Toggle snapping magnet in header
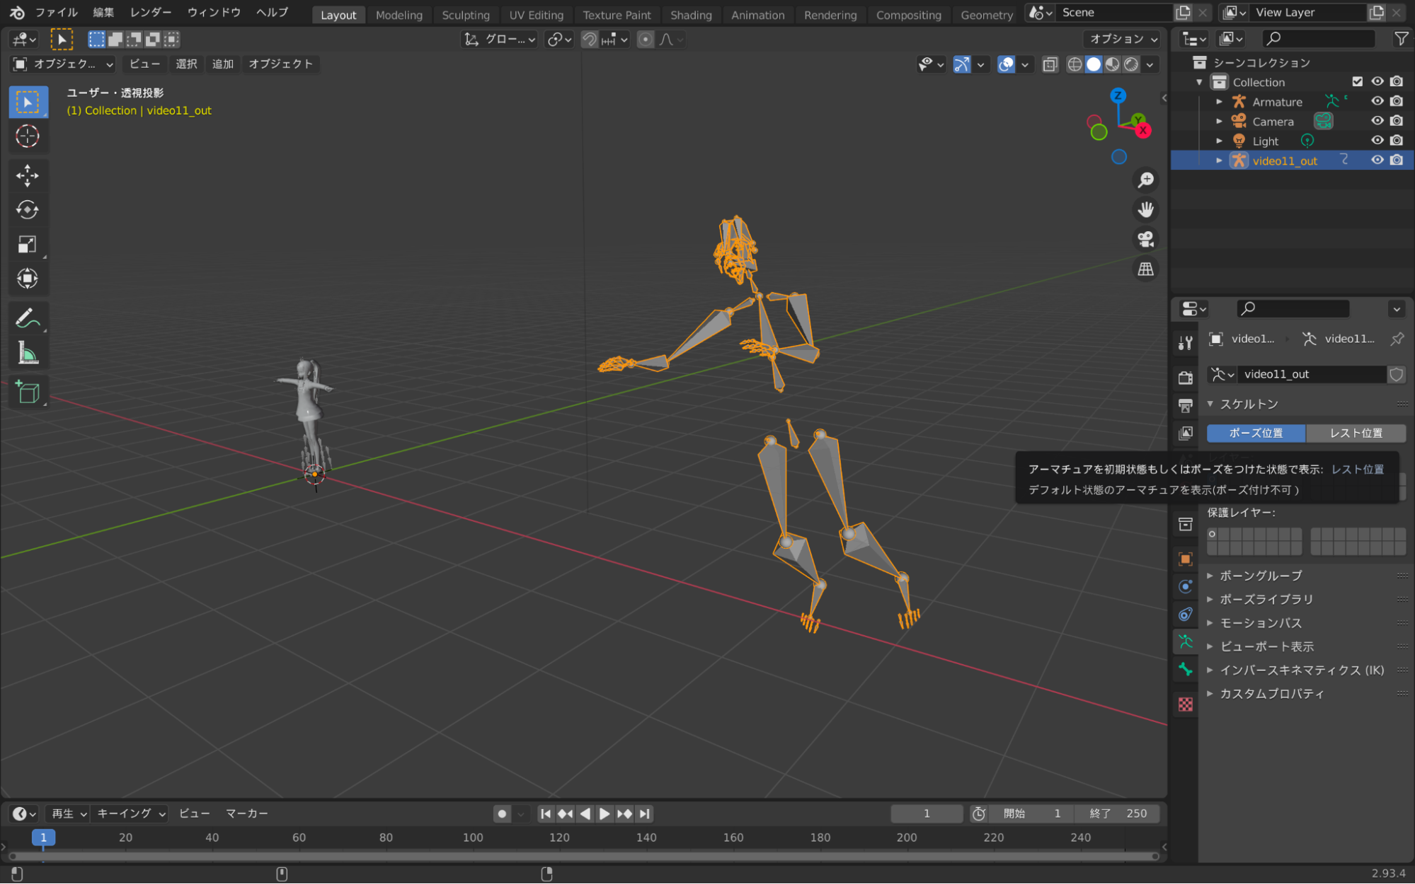1415x884 pixels. point(589,40)
